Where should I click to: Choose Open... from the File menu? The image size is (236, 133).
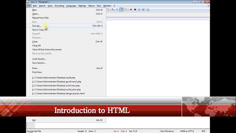coord(66,14)
